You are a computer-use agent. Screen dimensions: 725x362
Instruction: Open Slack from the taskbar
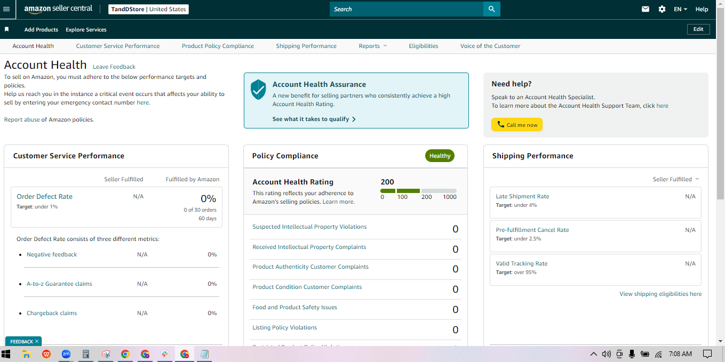[165, 354]
